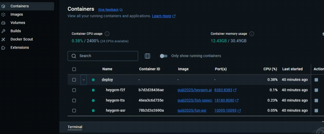Click the Port(s) column header

[x=221, y=69]
